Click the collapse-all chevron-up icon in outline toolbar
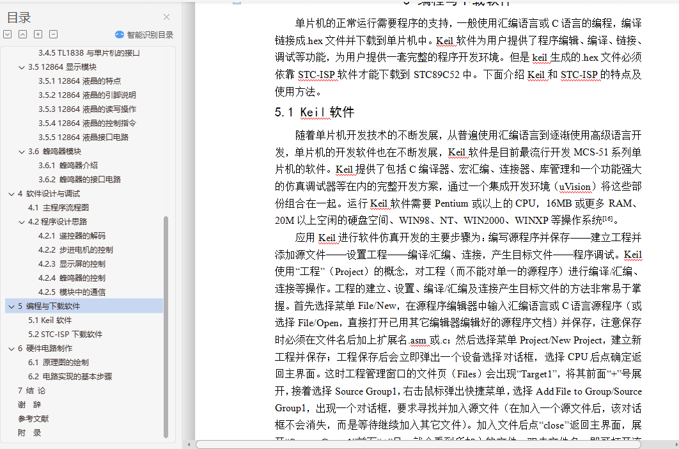The height and width of the screenshot is (449, 679). click(22, 35)
